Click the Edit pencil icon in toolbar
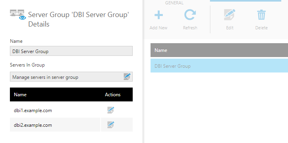 (230, 15)
